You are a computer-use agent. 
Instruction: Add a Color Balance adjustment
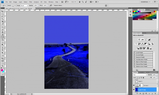143,44
